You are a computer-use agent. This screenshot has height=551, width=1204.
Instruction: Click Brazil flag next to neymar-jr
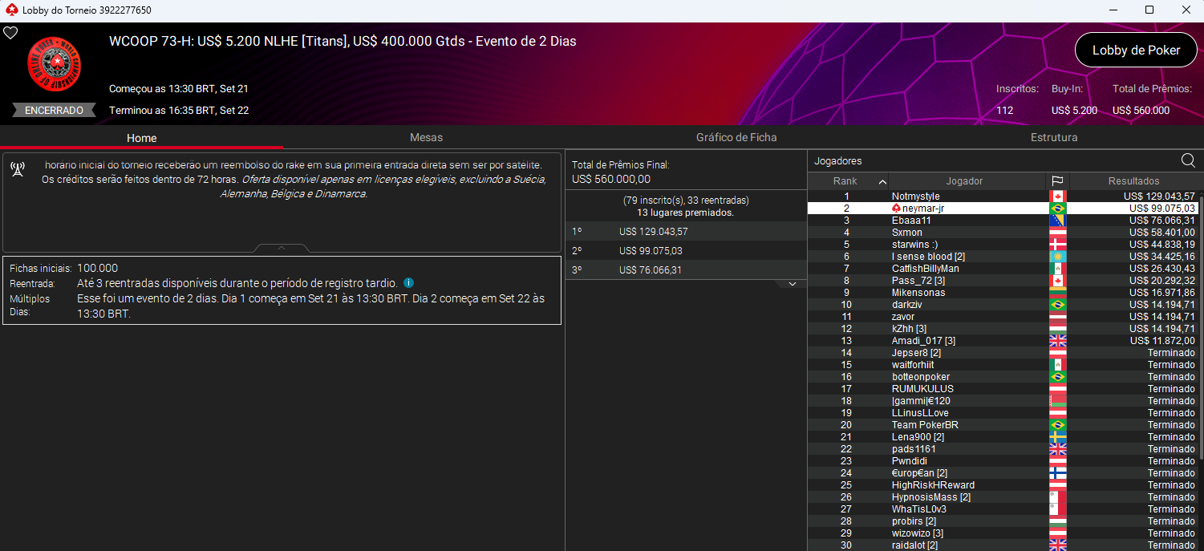1057,209
